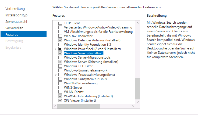Switch to the Serverauswahl step
Screen dimensions: 198x115
[x=16, y=22]
